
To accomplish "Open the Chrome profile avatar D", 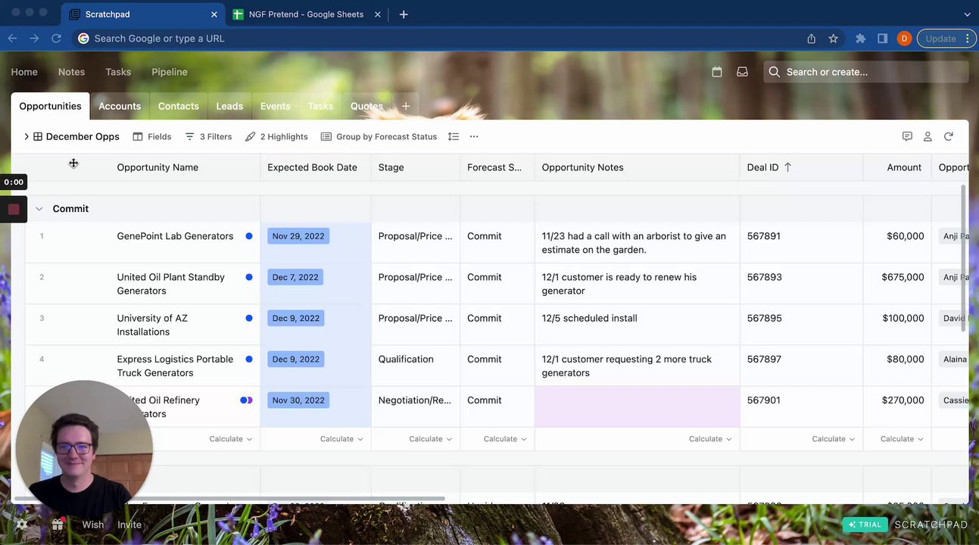I will coord(904,39).
